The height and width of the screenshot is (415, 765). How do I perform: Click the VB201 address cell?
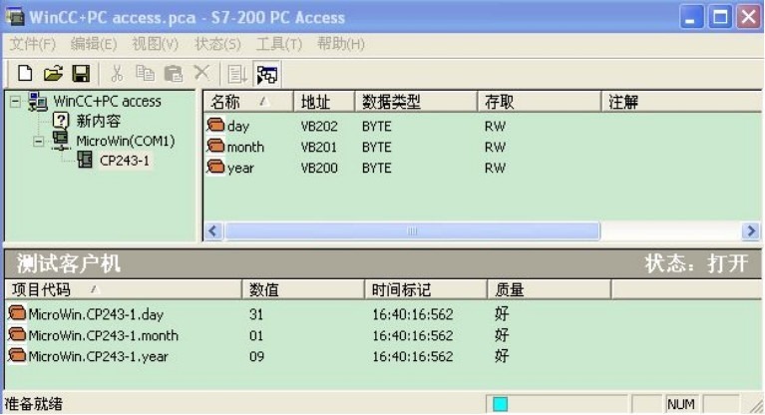(319, 147)
